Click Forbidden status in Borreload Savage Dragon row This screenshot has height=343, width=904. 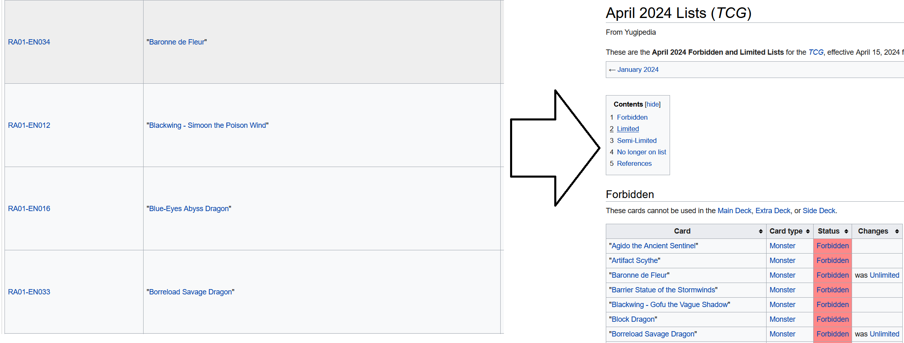(833, 334)
